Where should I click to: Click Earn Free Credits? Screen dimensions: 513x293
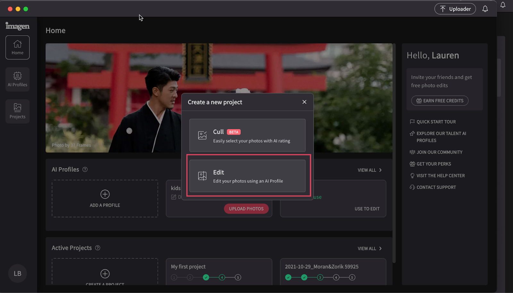440,101
